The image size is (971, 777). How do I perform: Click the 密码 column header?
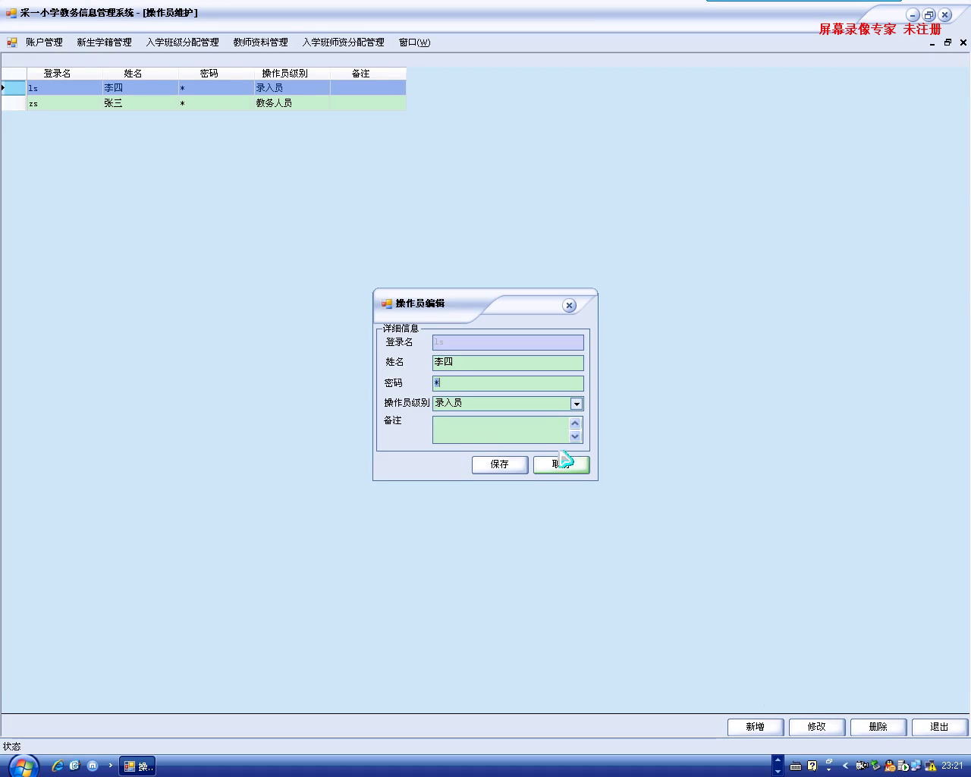[x=216, y=74]
